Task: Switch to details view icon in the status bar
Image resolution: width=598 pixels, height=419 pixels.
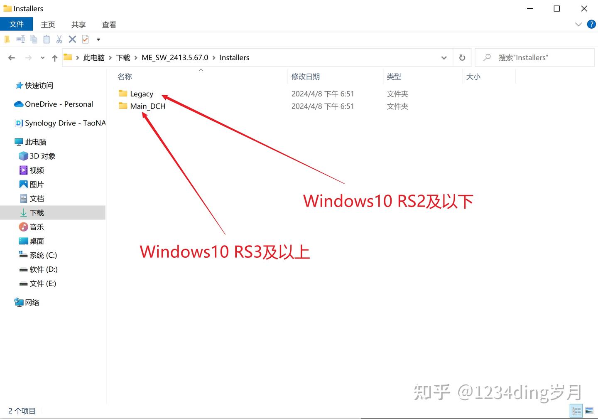Action: 576,411
